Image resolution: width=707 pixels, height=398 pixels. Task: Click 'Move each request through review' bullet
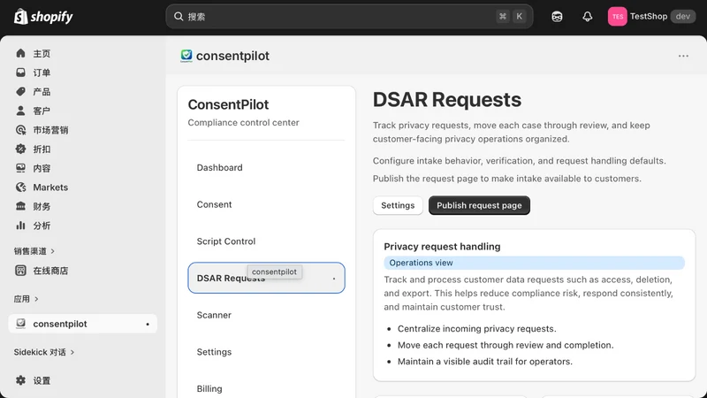click(x=506, y=345)
